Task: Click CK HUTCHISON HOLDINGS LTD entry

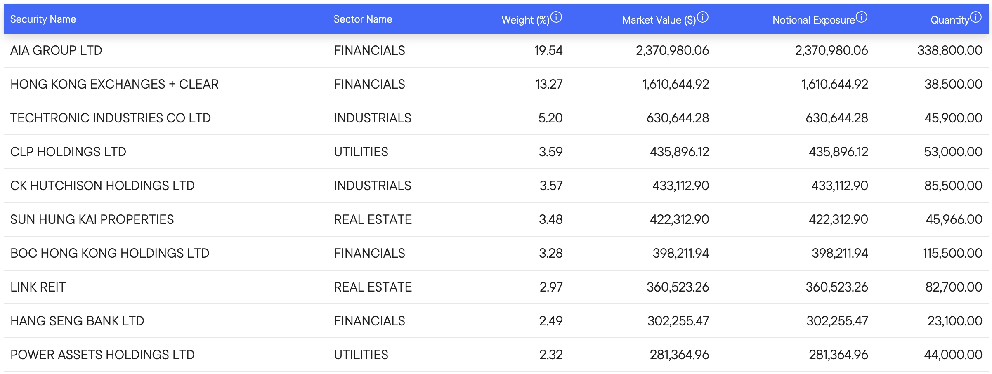Action: point(102,186)
